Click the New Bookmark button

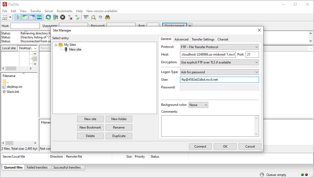click(90, 127)
